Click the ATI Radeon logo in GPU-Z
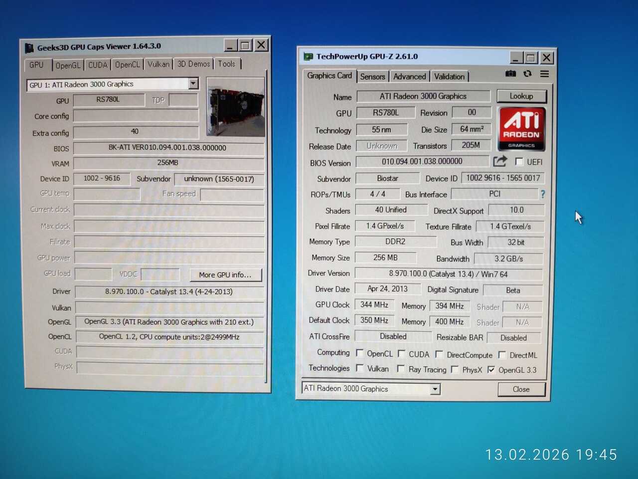The width and height of the screenshot is (638, 479). coord(521,129)
